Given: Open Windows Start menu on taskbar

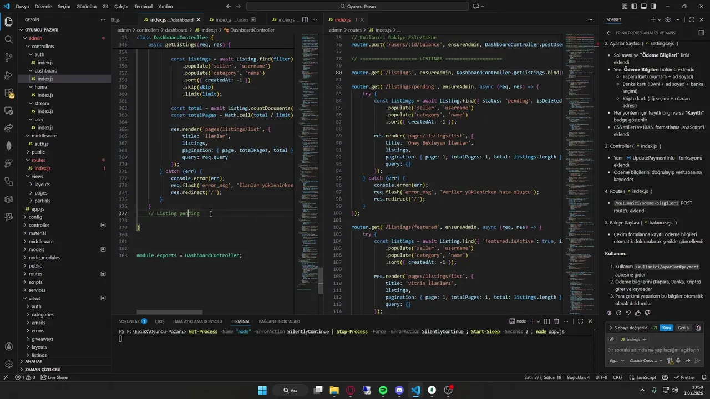Looking at the screenshot, I should point(262,390).
